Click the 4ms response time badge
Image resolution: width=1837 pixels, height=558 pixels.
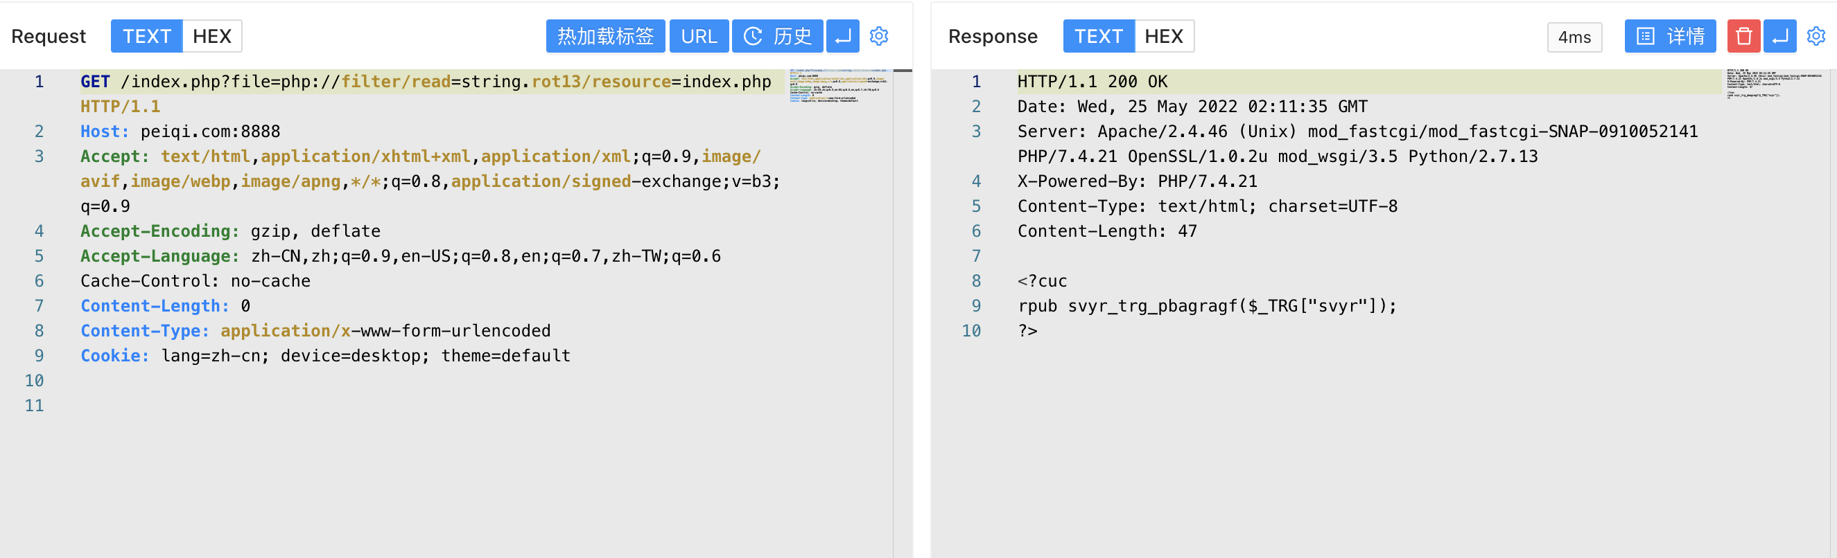(1574, 37)
